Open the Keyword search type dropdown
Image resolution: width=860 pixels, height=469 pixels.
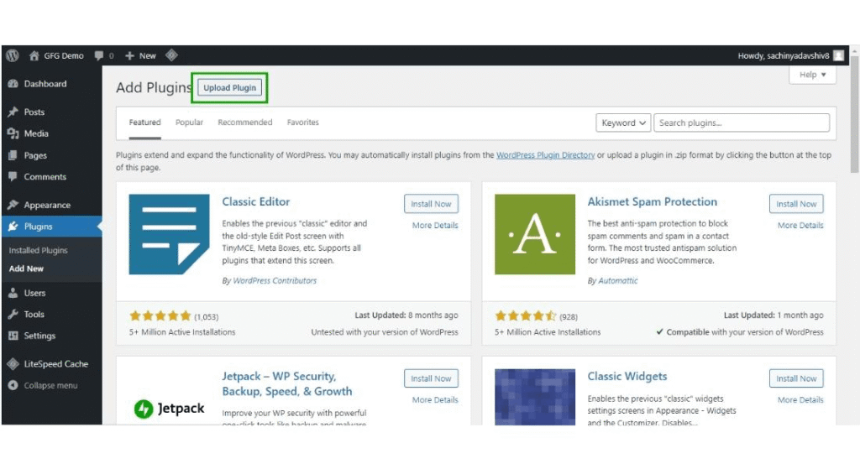pyautogui.click(x=623, y=122)
